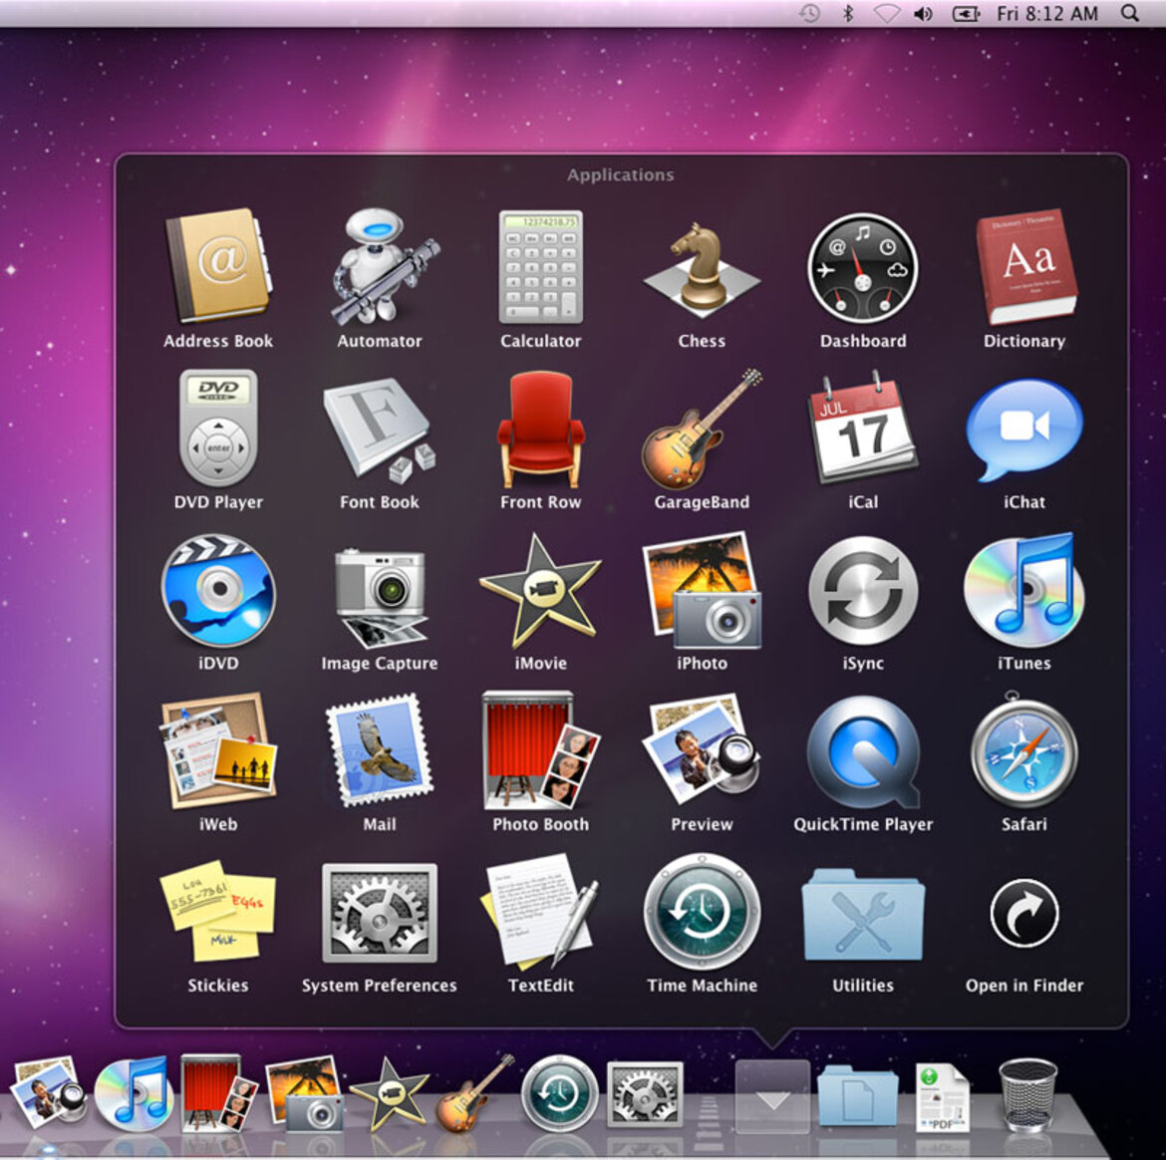Open Time Machine from the Applications stack grid

coord(702,913)
